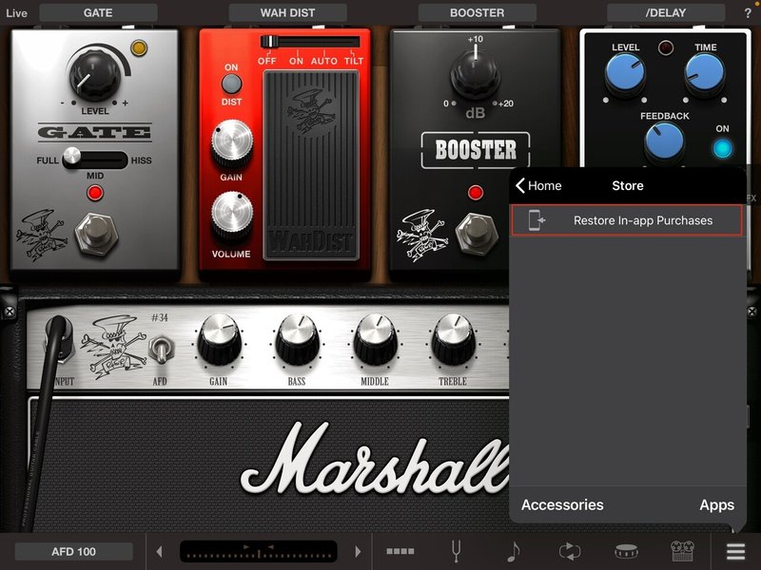Click the preset level meter display
This screenshot has height=570, width=761.
(x=258, y=551)
